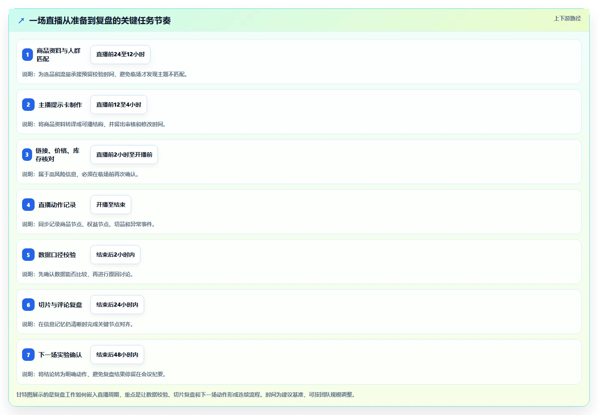598x415 pixels.
Task: Click the description starting 属于高风险信息
Action: pyautogui.click(x=82, y=174)
